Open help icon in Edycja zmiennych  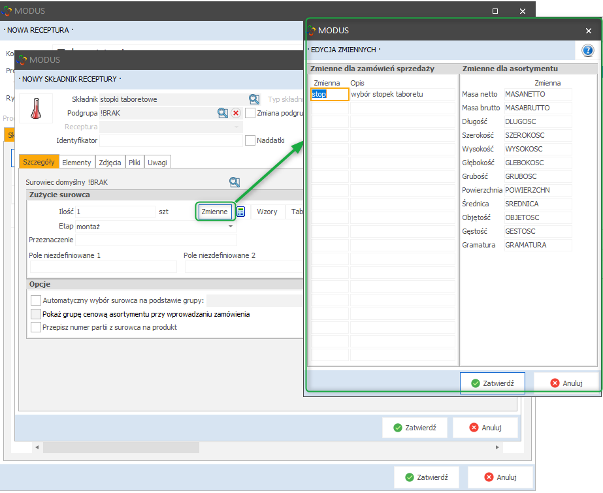pos(587,50)
